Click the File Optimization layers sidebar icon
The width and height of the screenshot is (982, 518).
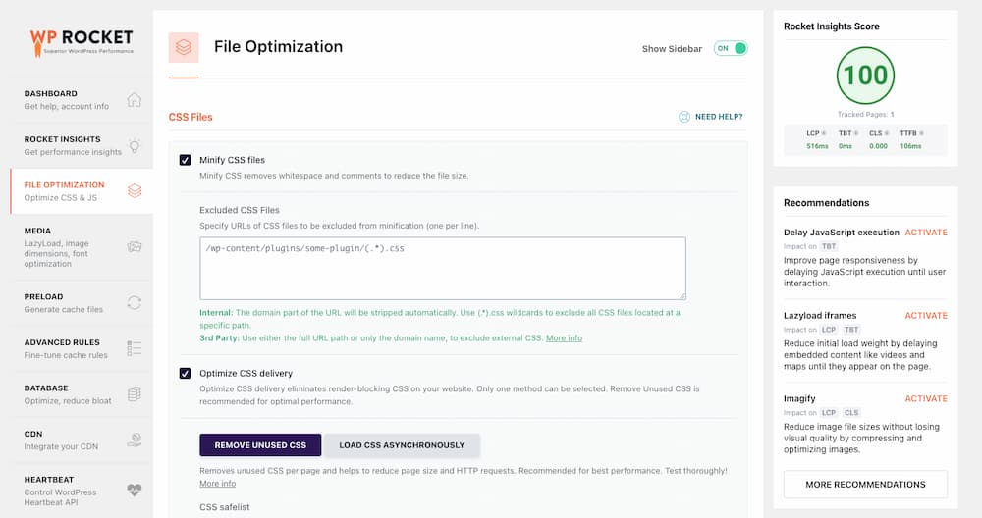134,190
